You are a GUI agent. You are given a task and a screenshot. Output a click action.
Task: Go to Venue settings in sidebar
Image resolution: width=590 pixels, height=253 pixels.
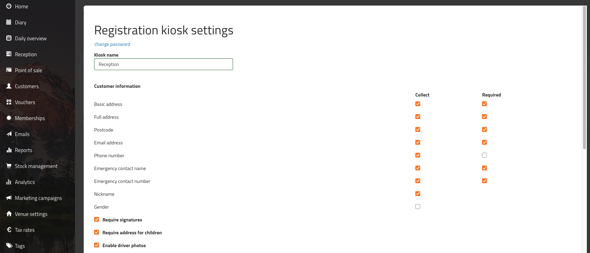(x=31, y=214)
